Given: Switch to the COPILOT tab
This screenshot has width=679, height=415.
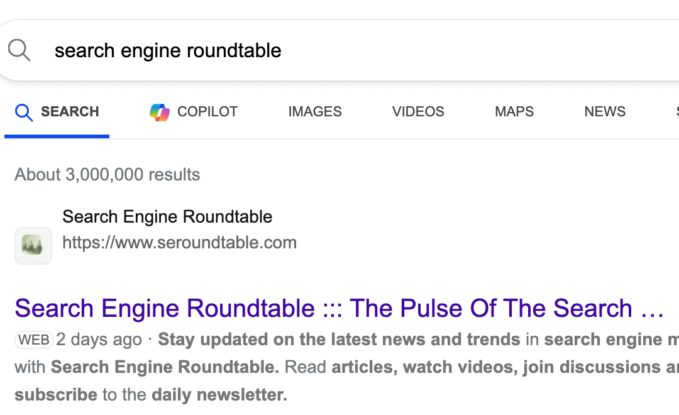Looking at the screenshot, I should click(192, 111).
